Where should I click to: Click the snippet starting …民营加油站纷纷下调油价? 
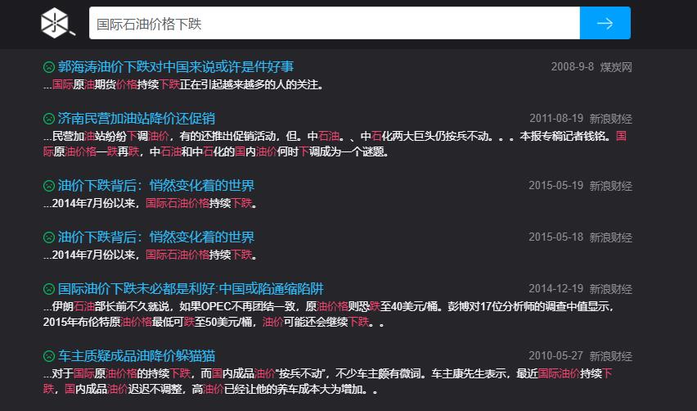[335, 143]
